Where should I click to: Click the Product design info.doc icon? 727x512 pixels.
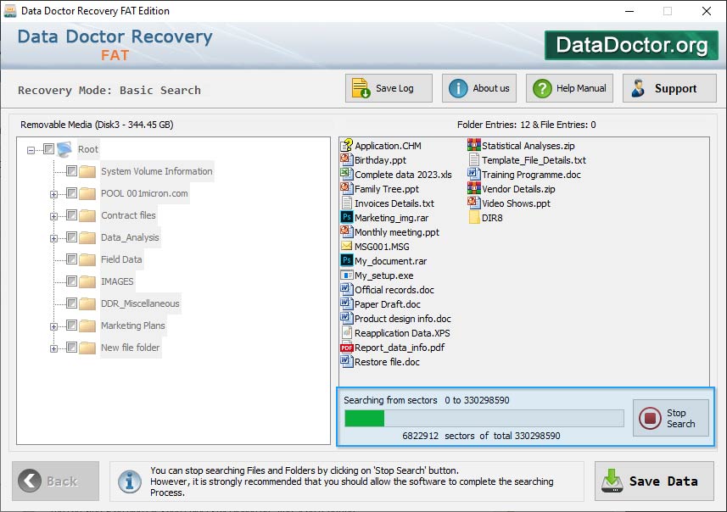click(x=346, y=319)
